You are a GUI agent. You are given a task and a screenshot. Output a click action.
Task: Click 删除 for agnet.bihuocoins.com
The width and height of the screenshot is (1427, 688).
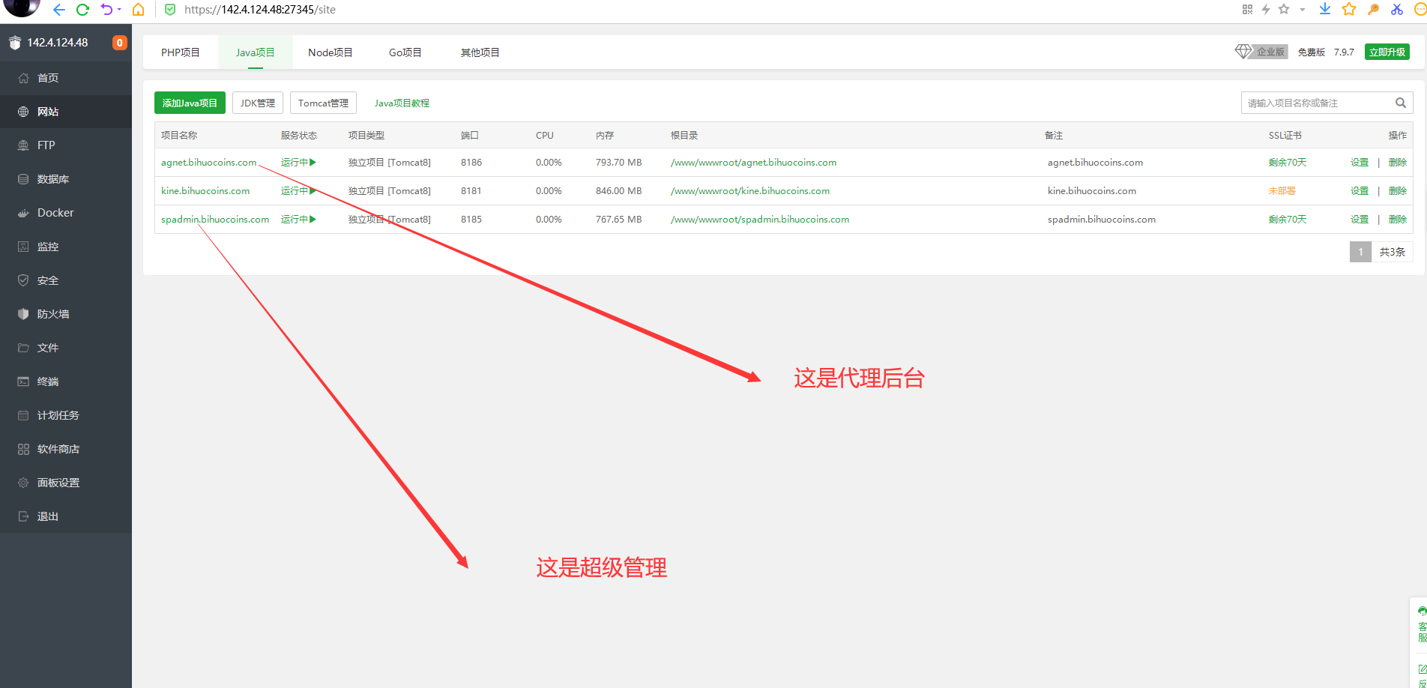coord(1398,162)
